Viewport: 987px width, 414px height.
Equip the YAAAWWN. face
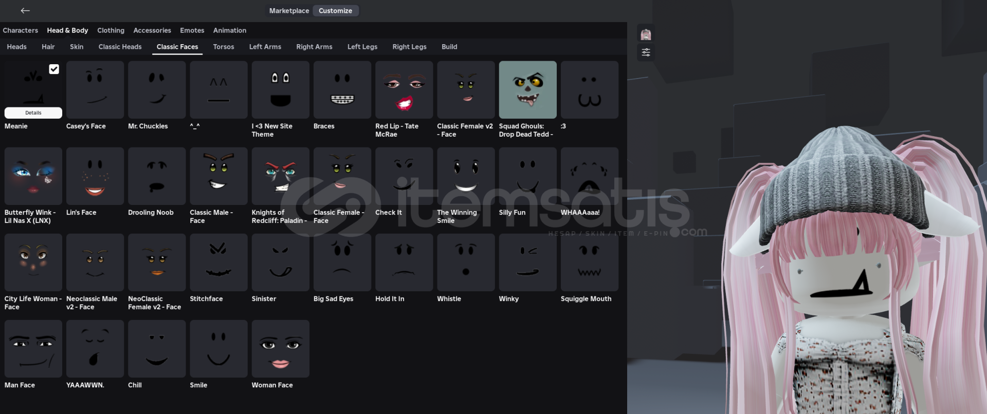(95, 349)
